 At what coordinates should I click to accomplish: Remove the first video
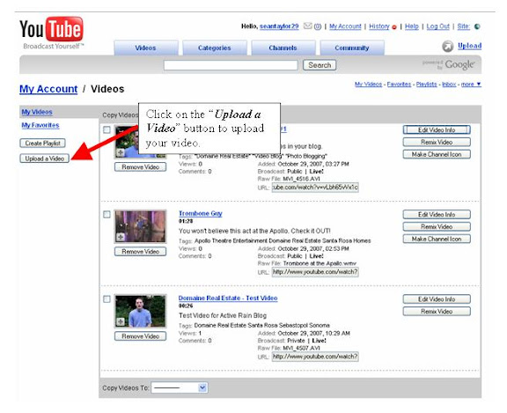tap(140, 167)
